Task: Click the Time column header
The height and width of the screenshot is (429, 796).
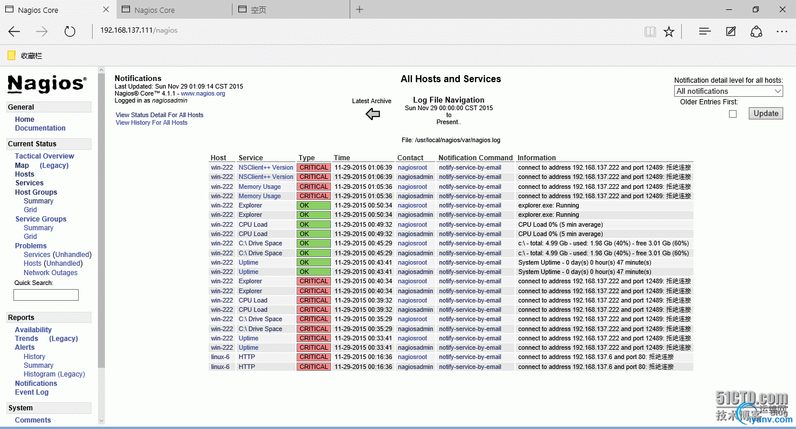Action: pos(342,157)
